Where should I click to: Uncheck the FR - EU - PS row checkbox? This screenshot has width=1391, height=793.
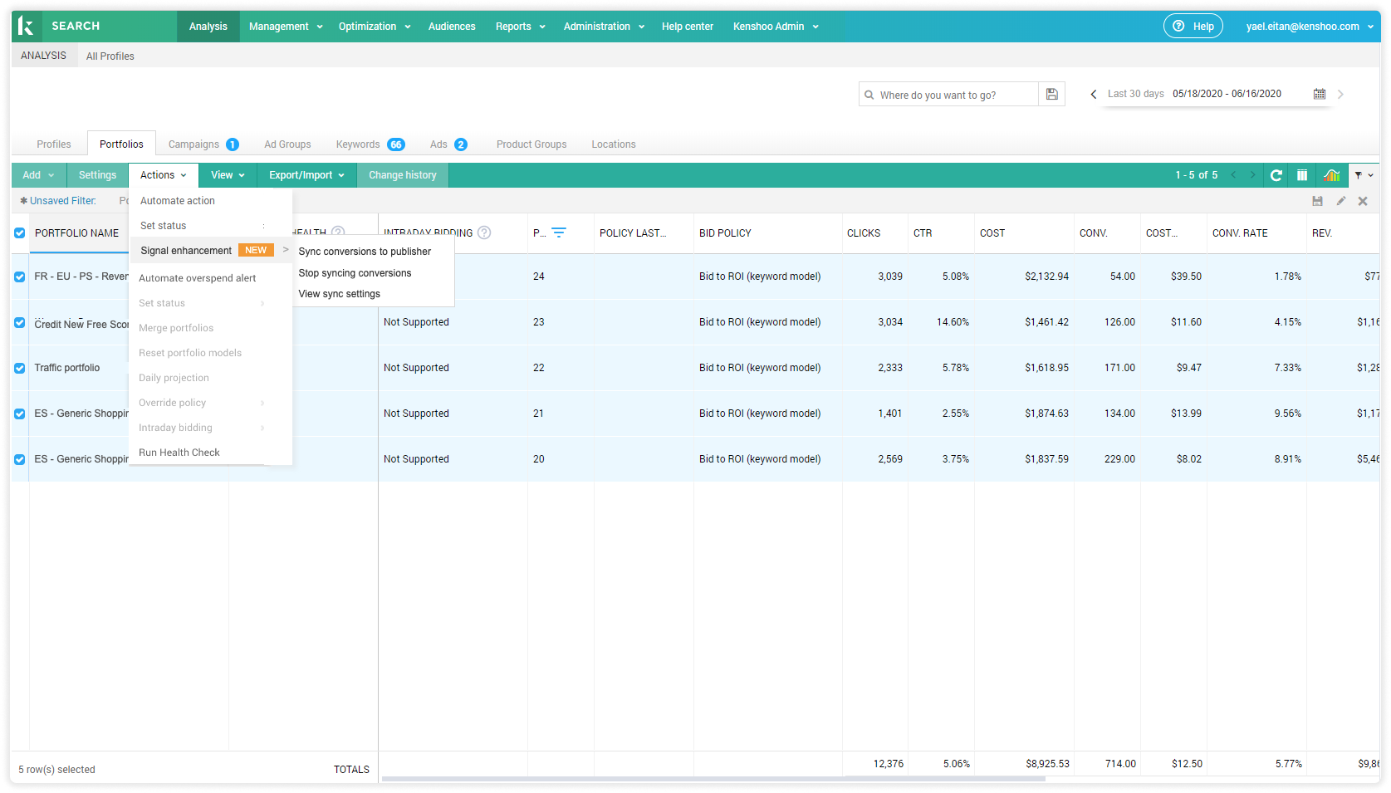click(x=20, y=277)
